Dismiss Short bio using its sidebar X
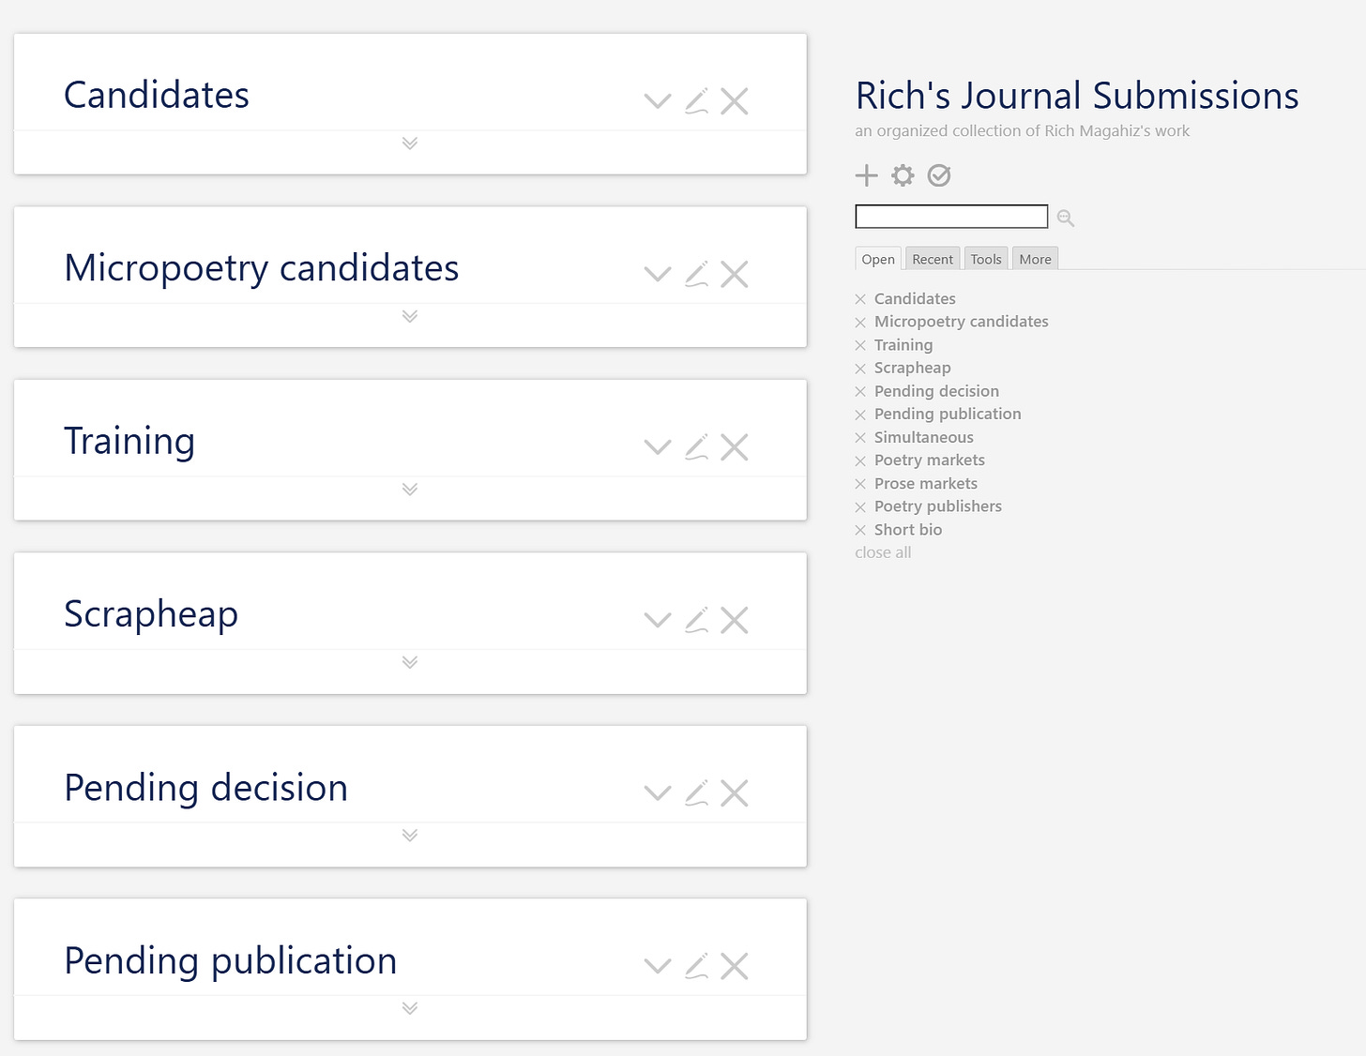Viewport: 1366px width, 1056px height. click(x=859, y=530)
